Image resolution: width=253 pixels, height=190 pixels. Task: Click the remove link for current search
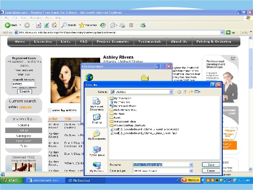(26, 107)
